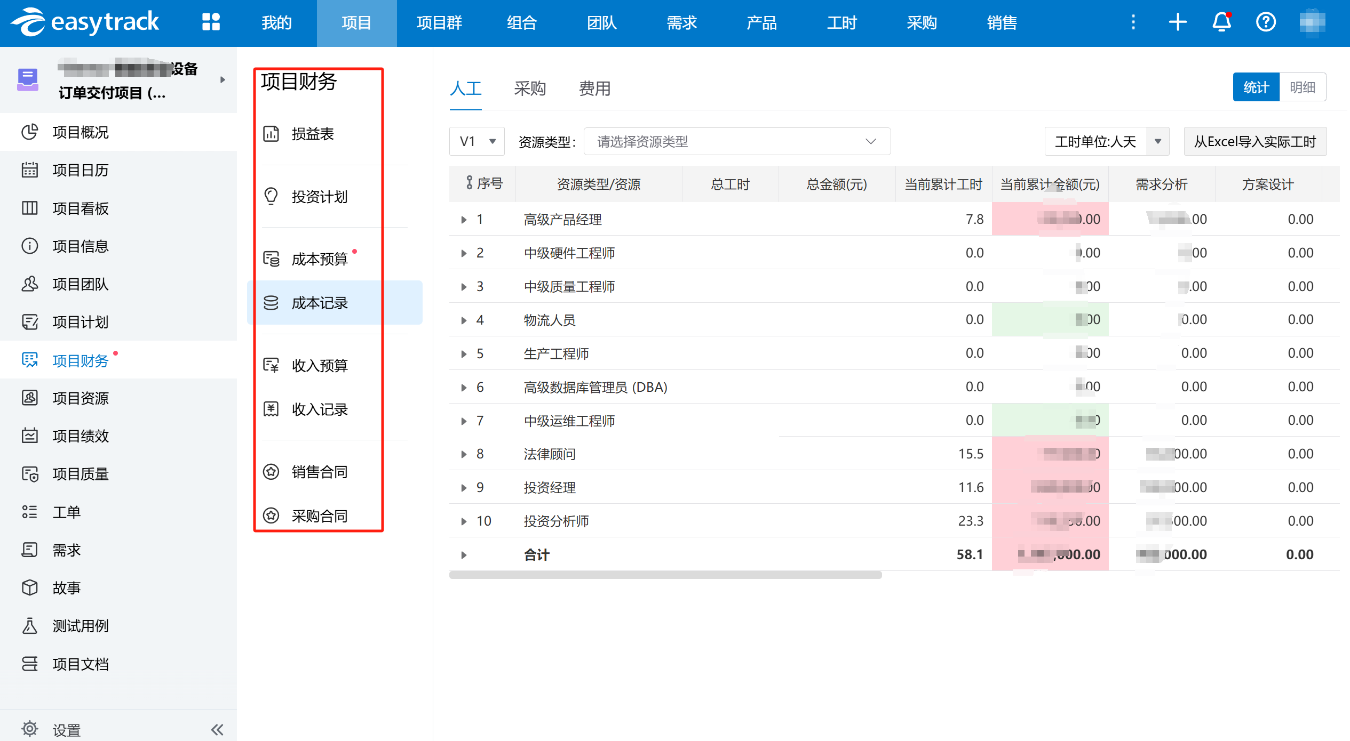Open the 资源类型 dropdown
The image size is (1350, 741).
pyautogui.click(x=736, y=142)
